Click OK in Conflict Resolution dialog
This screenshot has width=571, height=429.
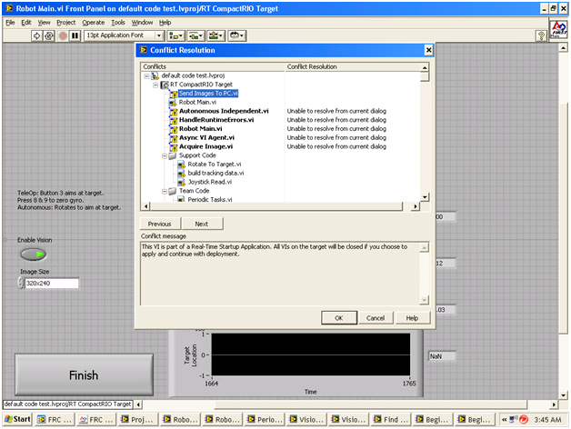pos(339,318)
